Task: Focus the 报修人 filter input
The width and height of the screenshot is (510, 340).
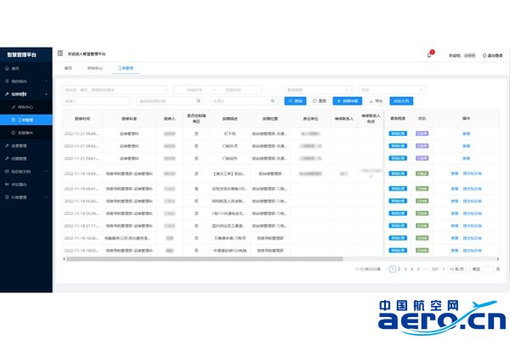Action: tap(95, 101)
